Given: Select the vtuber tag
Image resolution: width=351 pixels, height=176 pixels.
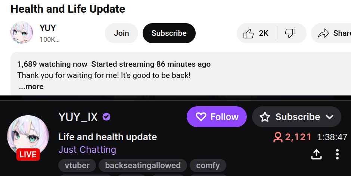Looking at the screenshot, I should pos(77,166).
